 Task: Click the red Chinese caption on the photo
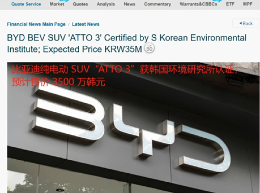pyautogui.click(x=123, y=75)
